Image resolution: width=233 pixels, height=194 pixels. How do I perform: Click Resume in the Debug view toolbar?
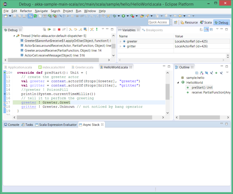(50, 29)
